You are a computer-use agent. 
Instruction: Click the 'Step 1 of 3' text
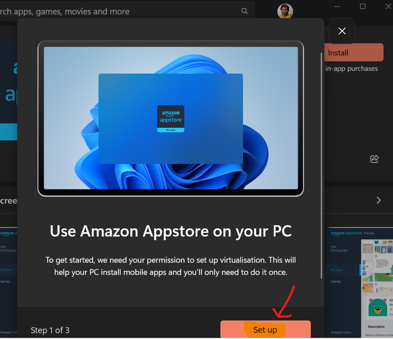50,330
